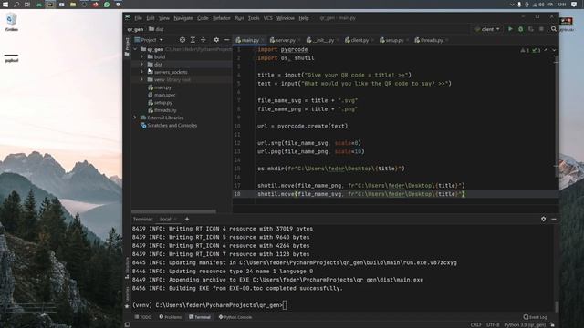Open the Recycle Bin desktop icon
Screen dimensions: 584x328
tap(12, 22)
